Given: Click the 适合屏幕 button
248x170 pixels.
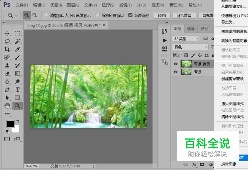Looking at the screenshot, I should coord(184,15).
